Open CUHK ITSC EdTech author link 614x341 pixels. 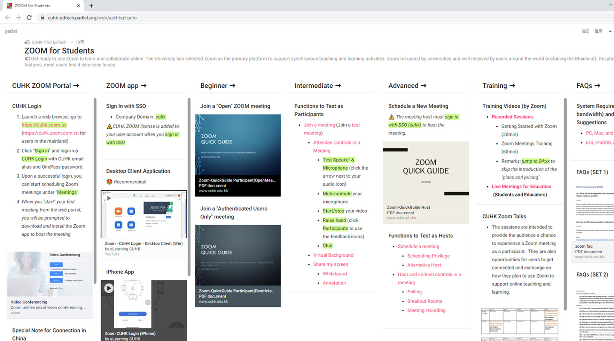pyautogui.click(x=49, y=42)
